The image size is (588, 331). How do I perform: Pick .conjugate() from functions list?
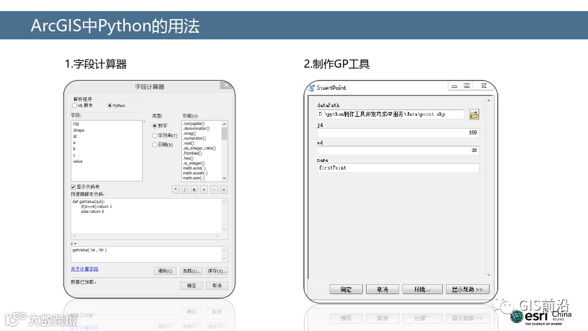click(194, 124)
